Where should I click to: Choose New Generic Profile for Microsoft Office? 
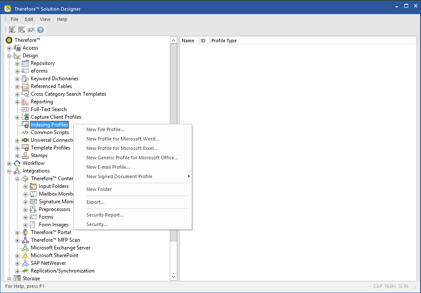133,158
